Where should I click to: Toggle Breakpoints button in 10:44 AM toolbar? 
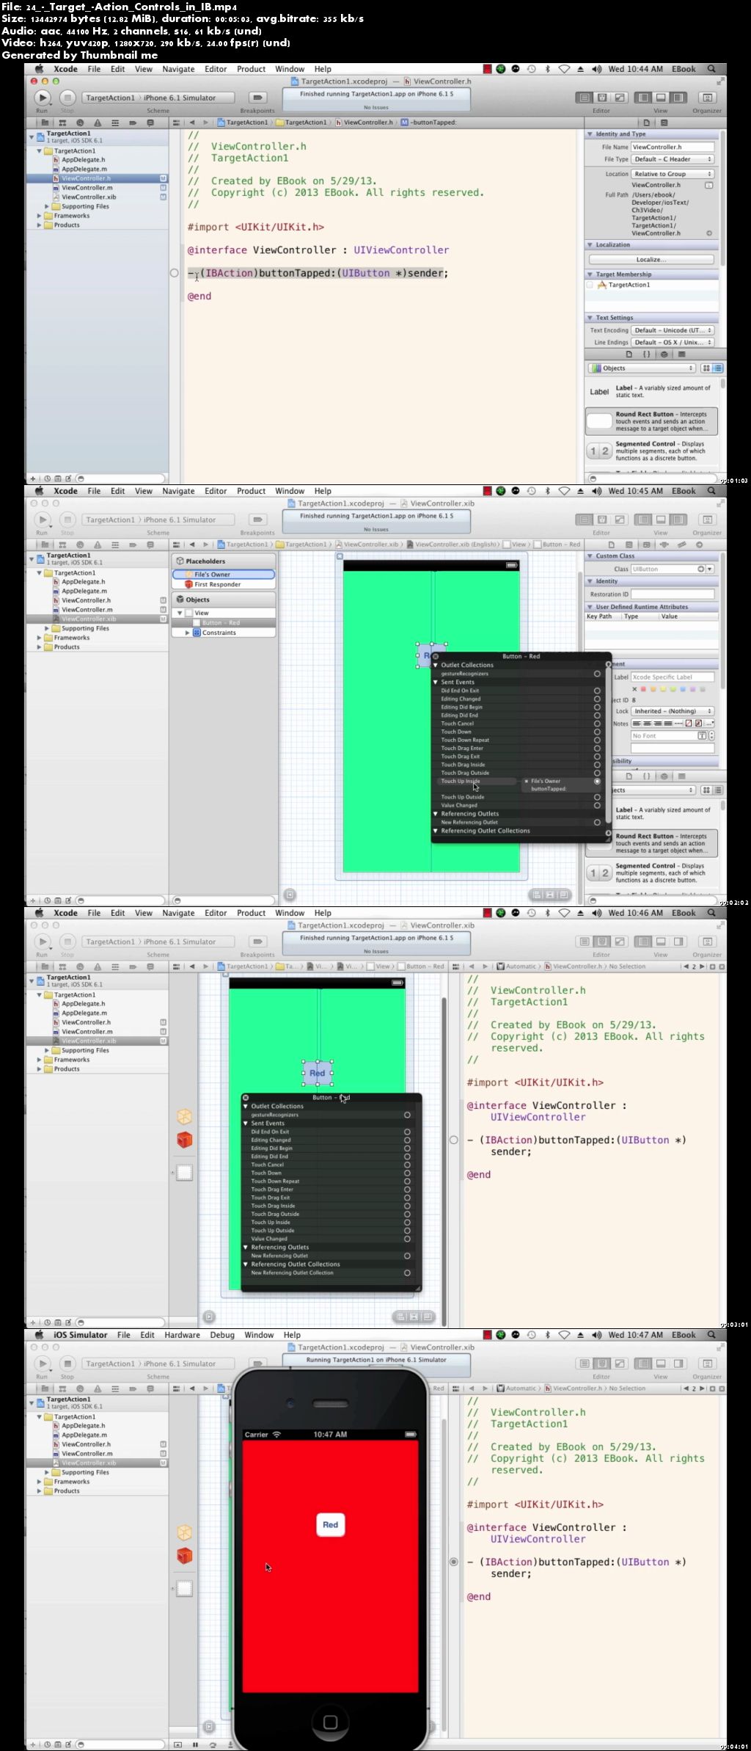[257, 98]
